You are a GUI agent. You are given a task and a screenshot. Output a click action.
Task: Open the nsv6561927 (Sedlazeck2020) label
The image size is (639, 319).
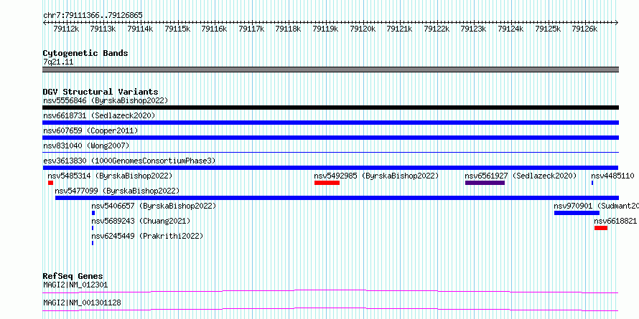521,176
